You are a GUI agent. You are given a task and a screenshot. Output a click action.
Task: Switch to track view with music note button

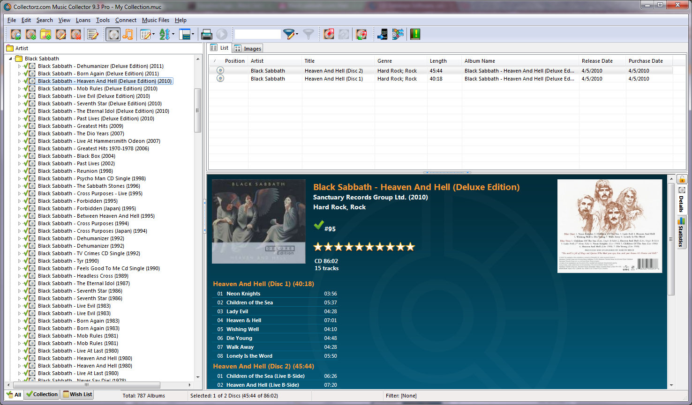pos(128,34)
